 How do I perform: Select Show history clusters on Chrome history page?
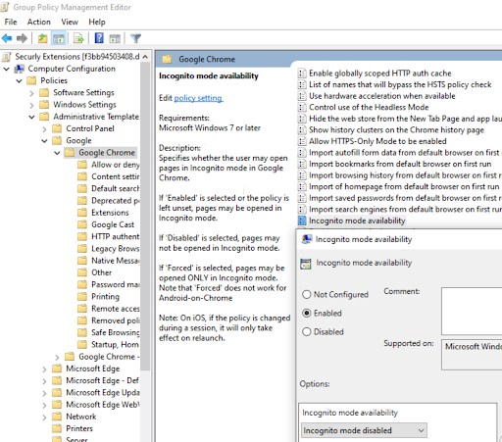click(396, 129)
